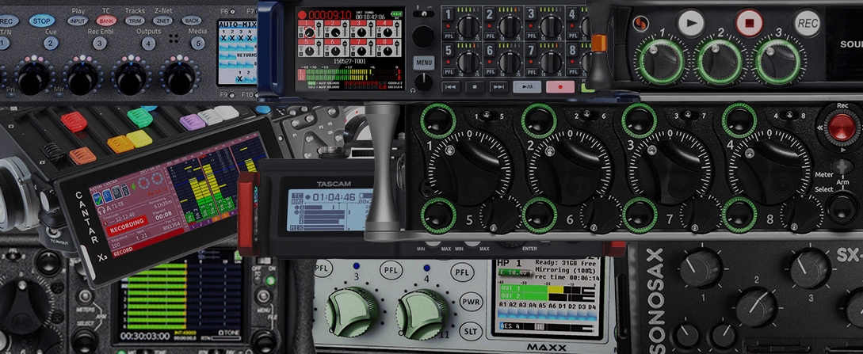863x354 pixels.
Task: Tap the AUTO-MIX display screen
Action: [237, 53]
